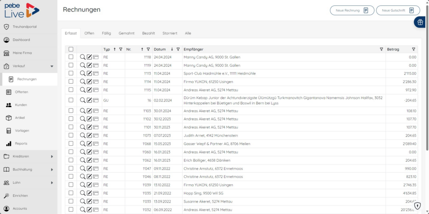This screenshot has width=429, height=214.
Task: Click card icon for Hopp Sing invoice 1'035
Action: [x=96, y=193]
